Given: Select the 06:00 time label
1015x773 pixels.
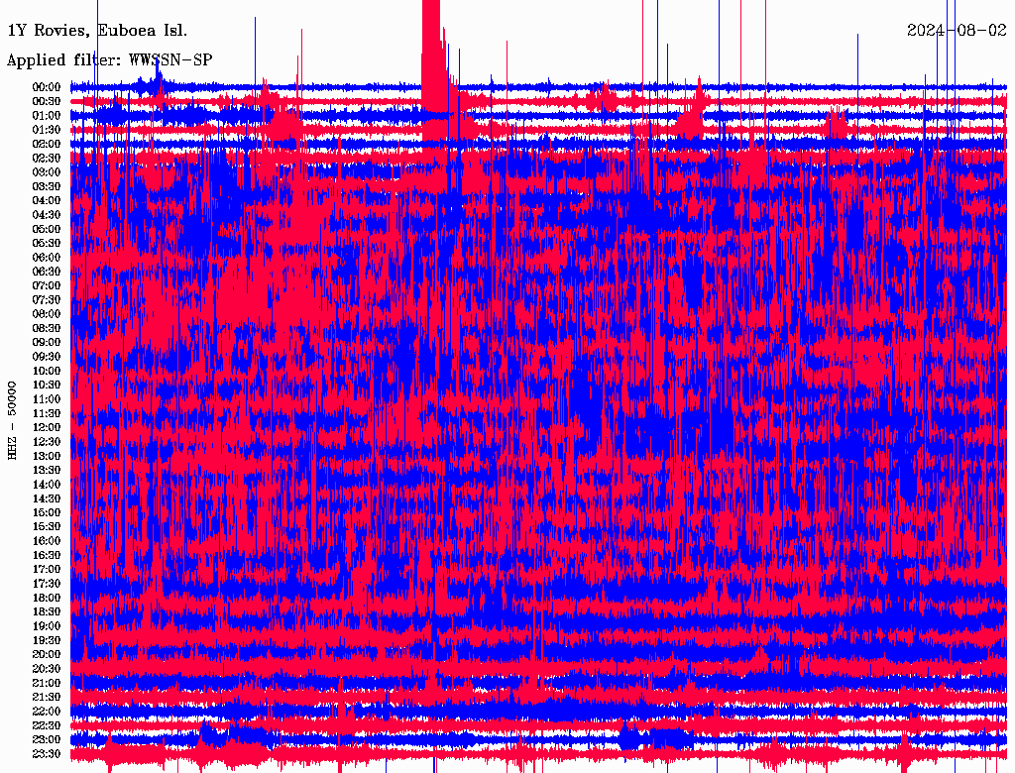Looking at the screenshot, I should (x=47, y=258).
